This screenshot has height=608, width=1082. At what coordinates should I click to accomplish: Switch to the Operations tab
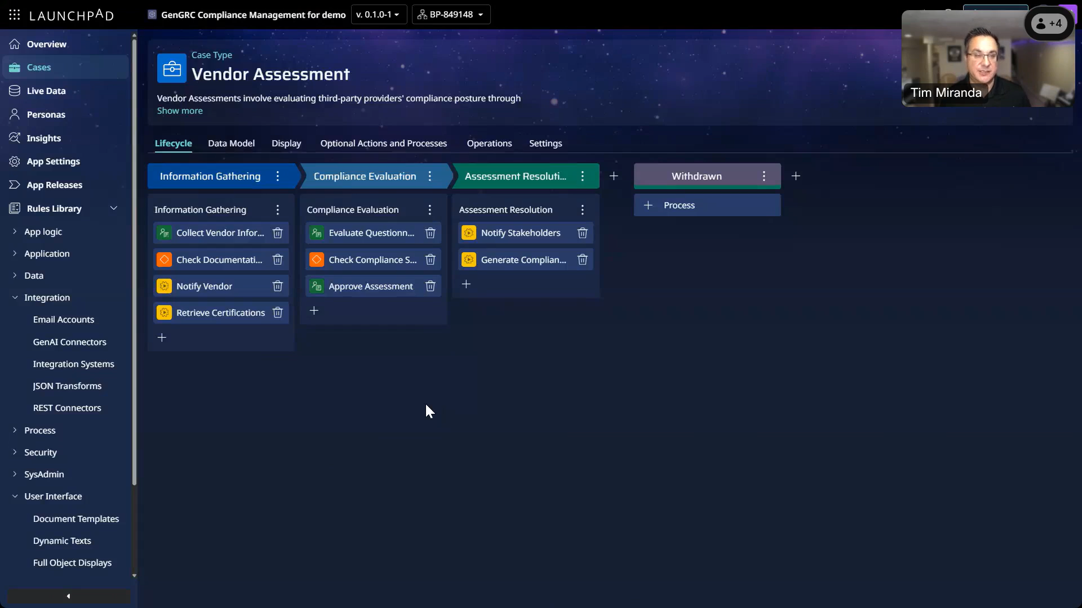click(x=489, y=143)
